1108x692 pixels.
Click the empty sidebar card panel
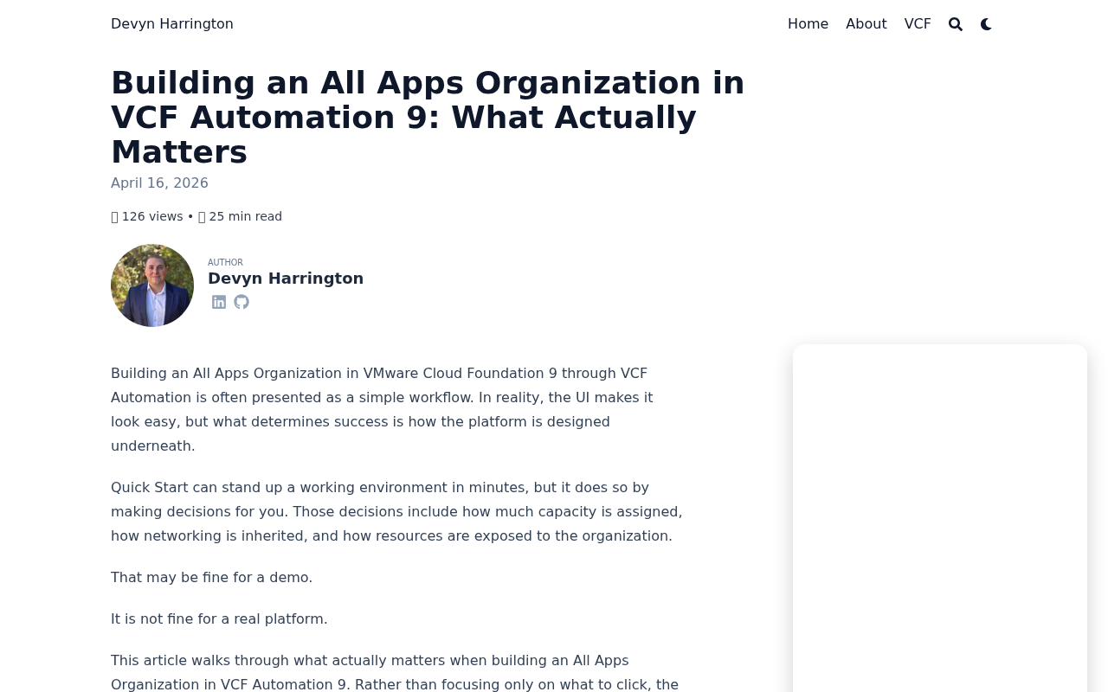(940, 518)
